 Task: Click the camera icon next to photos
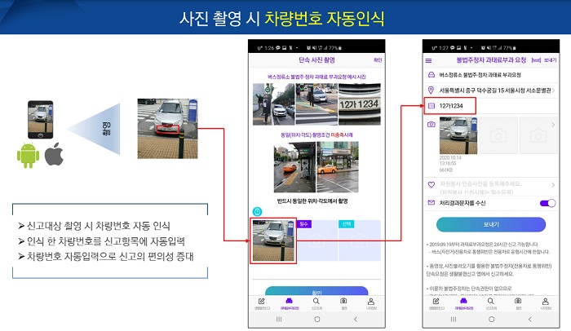[x=430, y=124]
